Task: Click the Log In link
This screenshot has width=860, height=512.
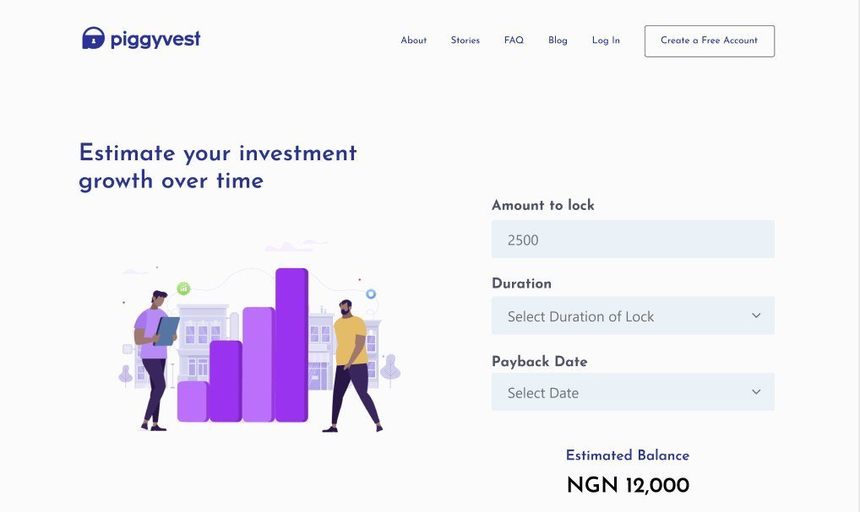Action: pyautogui.click(x=606, y=40)
